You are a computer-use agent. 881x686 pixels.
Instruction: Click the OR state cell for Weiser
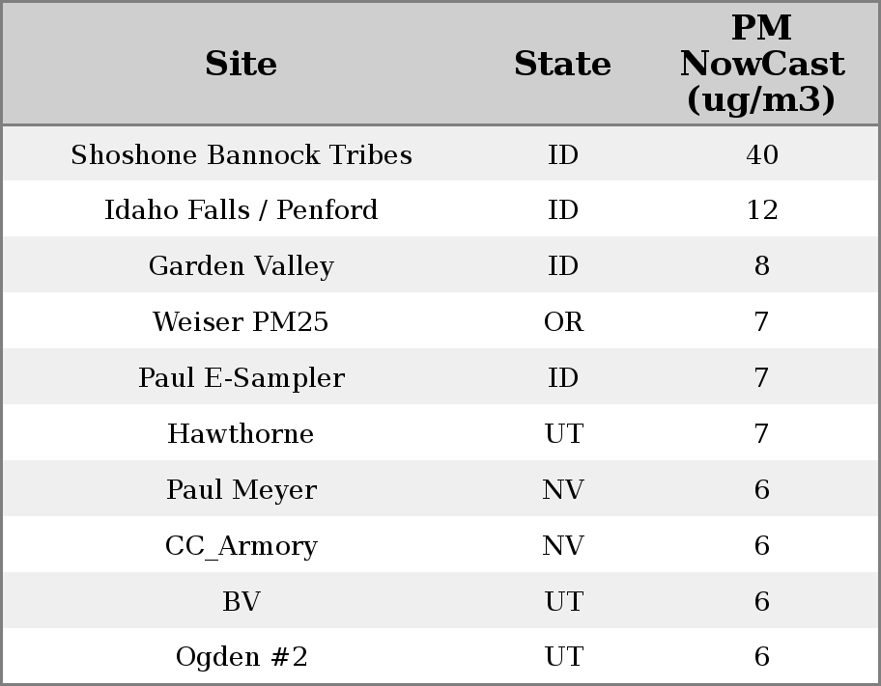[x=563, y=322]
